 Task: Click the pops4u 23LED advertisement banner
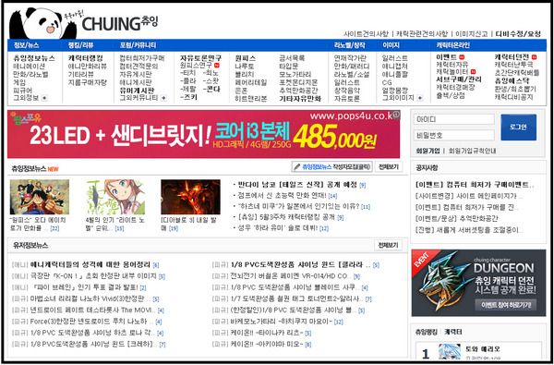pyautogui.click(x=203, y=134)
